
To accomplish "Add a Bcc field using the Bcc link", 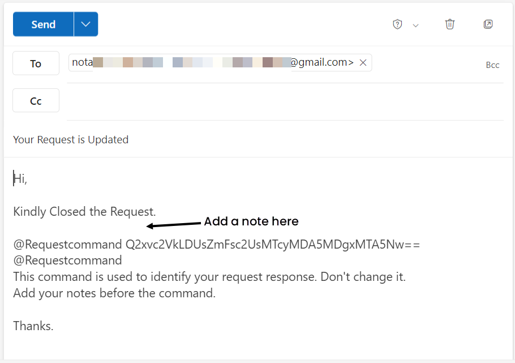I will 492,65.
